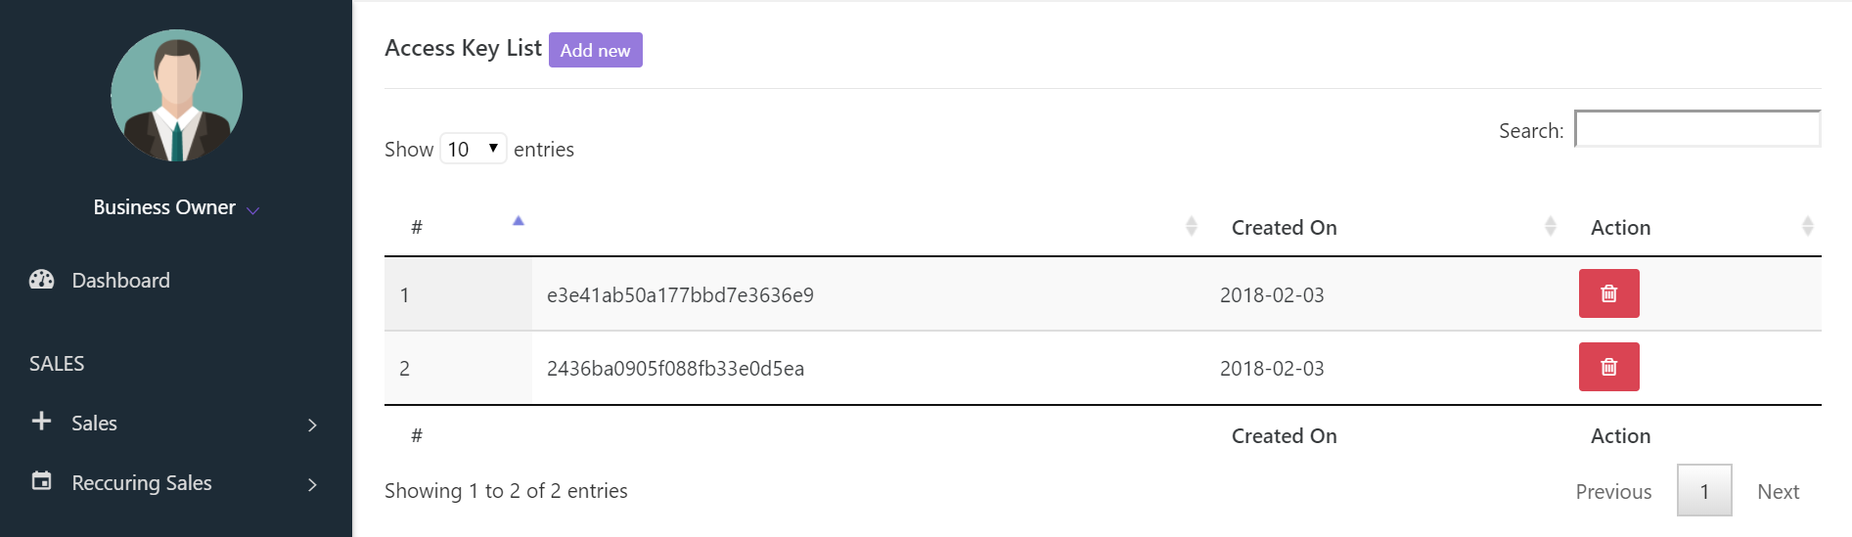Viewport: 1852px width, 537px height.
Task: Focus the Search input field
Action: (1696, 129)
